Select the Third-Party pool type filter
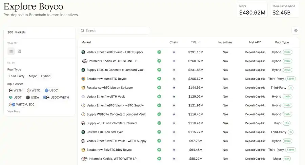 (x=17, y=76)
